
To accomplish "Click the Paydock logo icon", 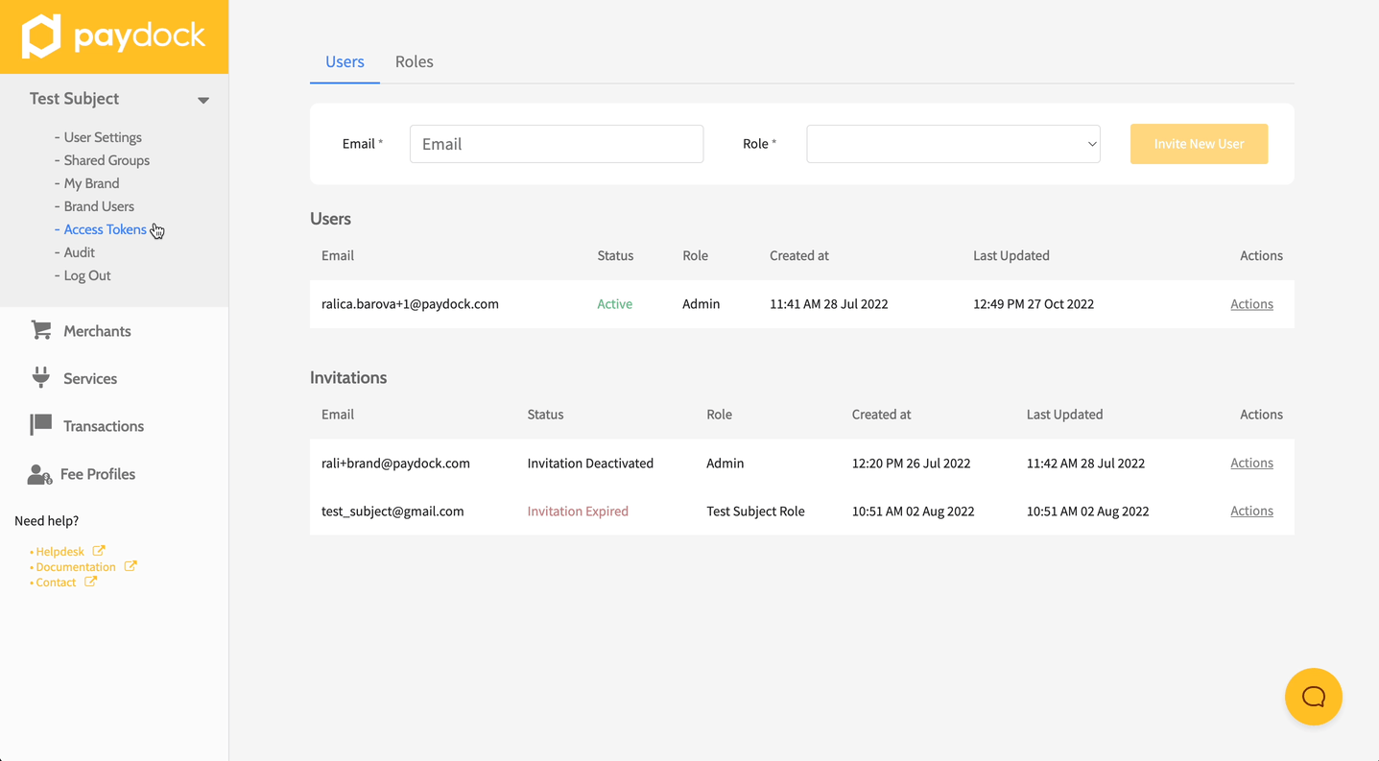I will click(41, 36).
